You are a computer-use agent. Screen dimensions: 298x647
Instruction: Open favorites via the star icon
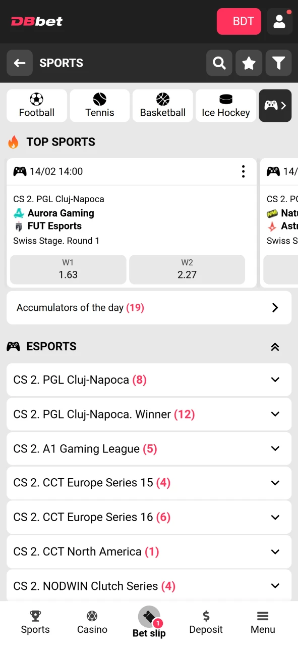click(x=249, y=63)
